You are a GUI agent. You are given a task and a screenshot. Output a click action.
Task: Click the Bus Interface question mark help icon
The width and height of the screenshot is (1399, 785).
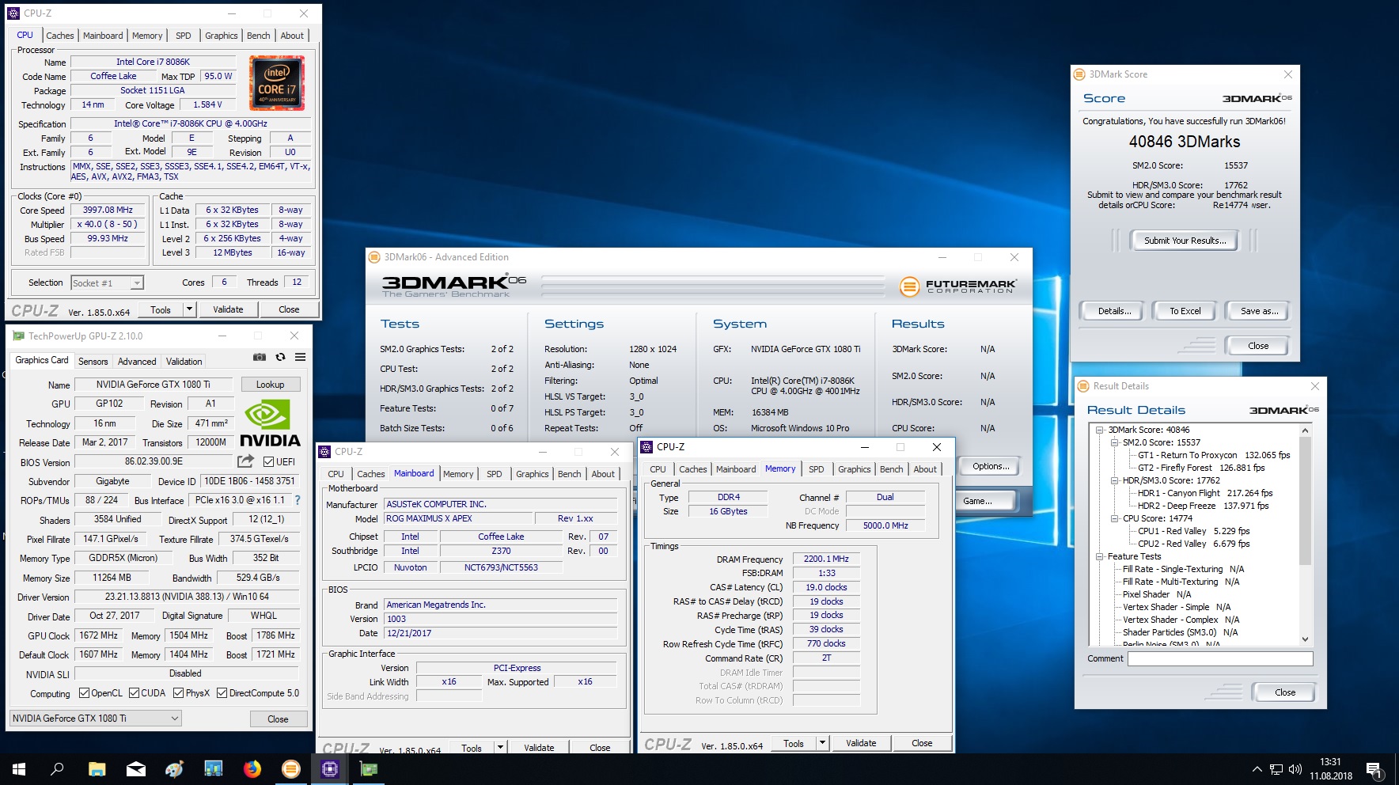point(298,500)
